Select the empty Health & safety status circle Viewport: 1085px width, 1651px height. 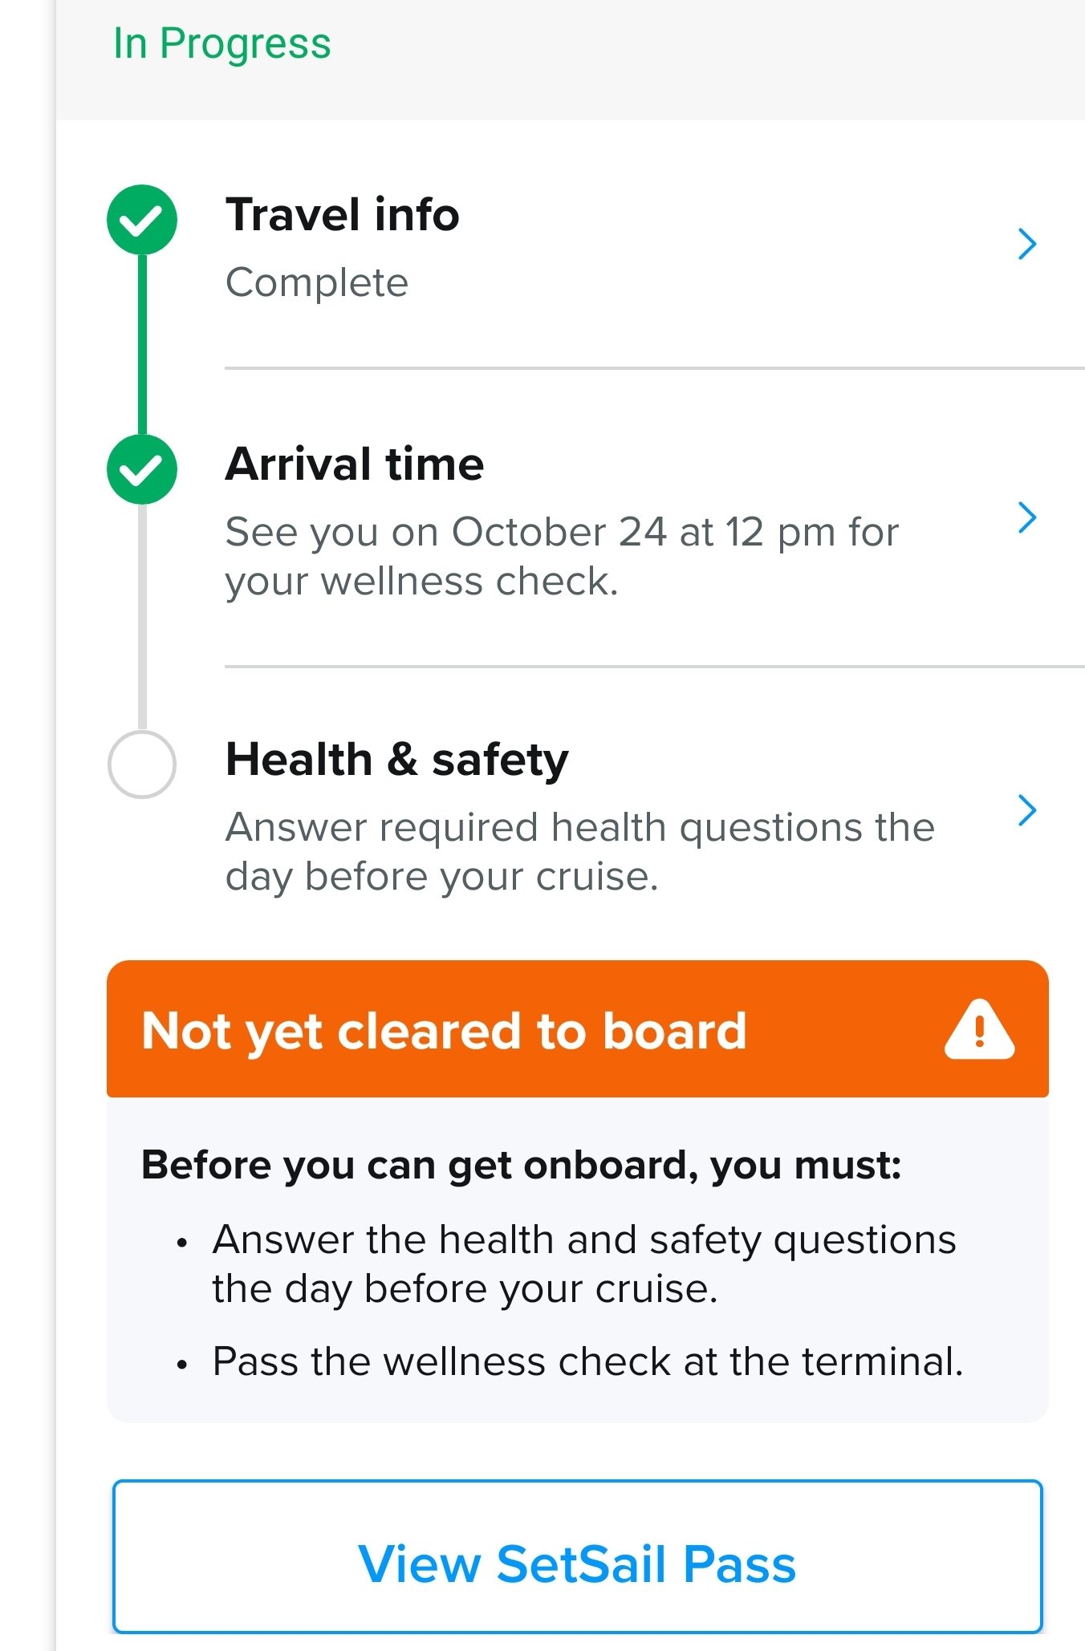click(142, 764)
